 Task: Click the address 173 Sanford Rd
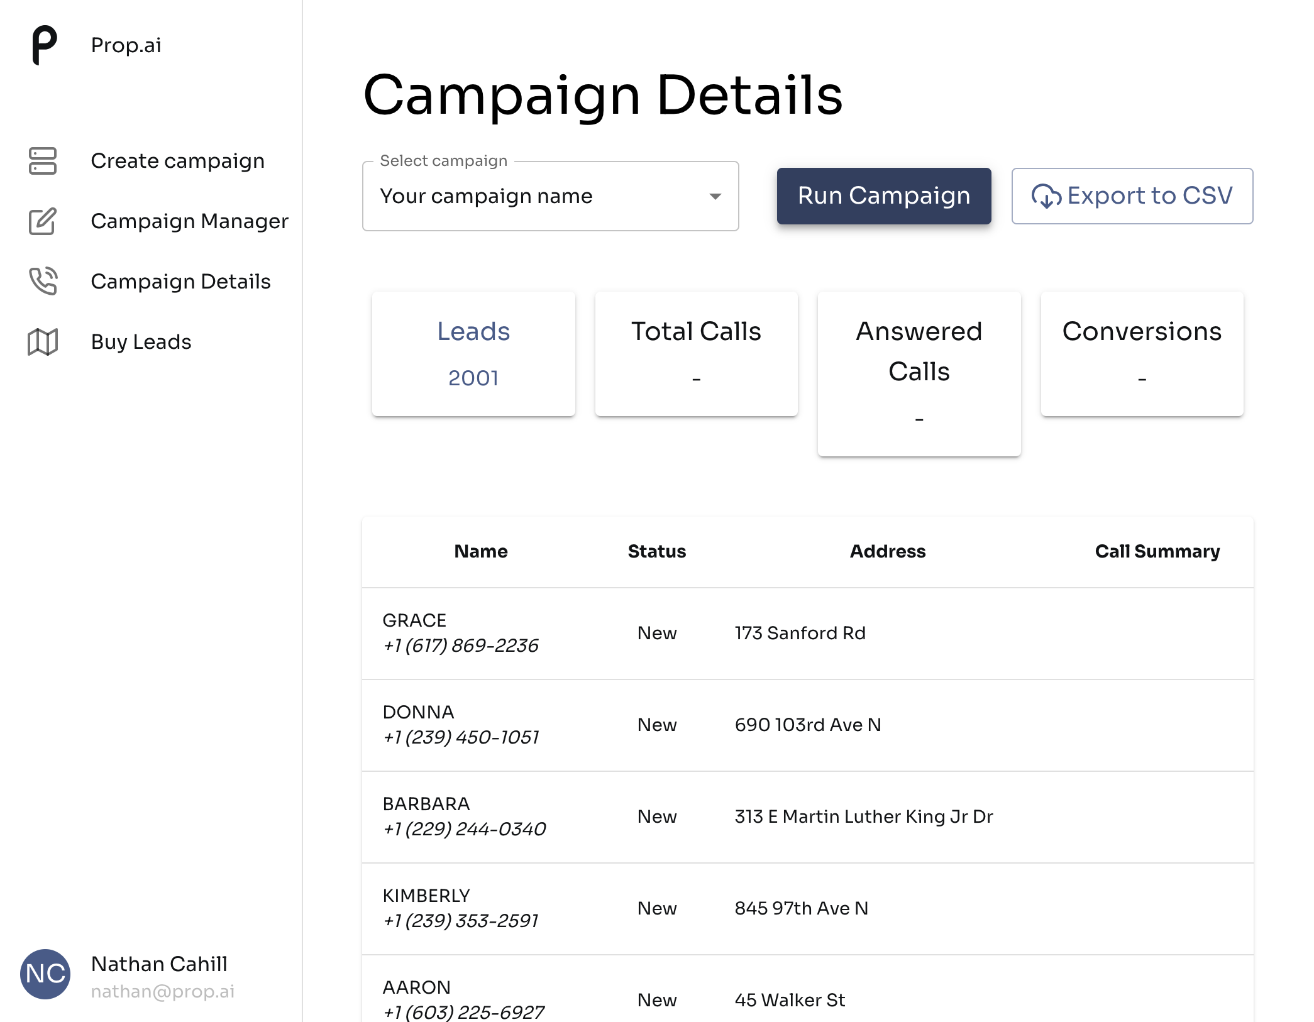click(x=800, y=633)
